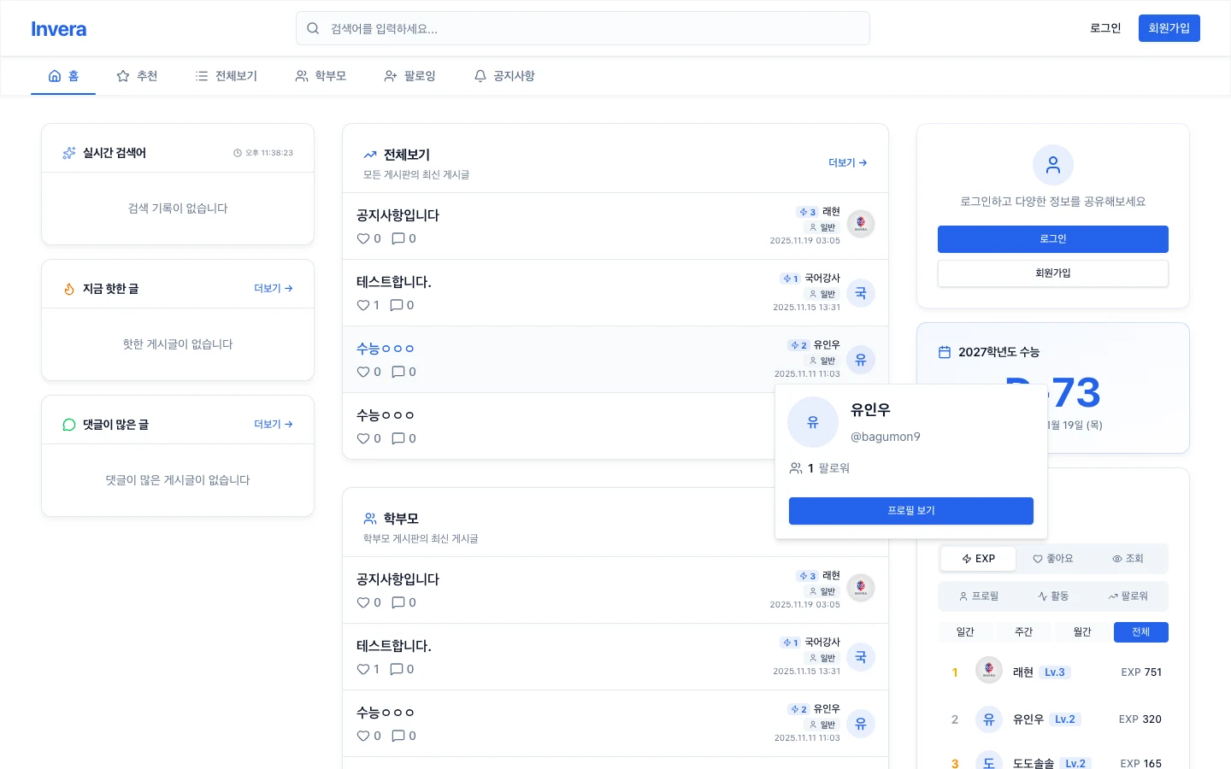Image resolution: width=1231 pixels, height=769 pixels.
Task: Click 국어강사 avatar on 테스트합니다. in 전체보기 section
Action: [861, 293]
